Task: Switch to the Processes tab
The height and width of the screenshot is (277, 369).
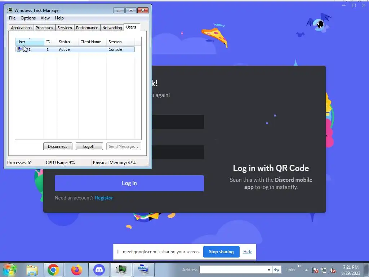Action: coord(44,28)
